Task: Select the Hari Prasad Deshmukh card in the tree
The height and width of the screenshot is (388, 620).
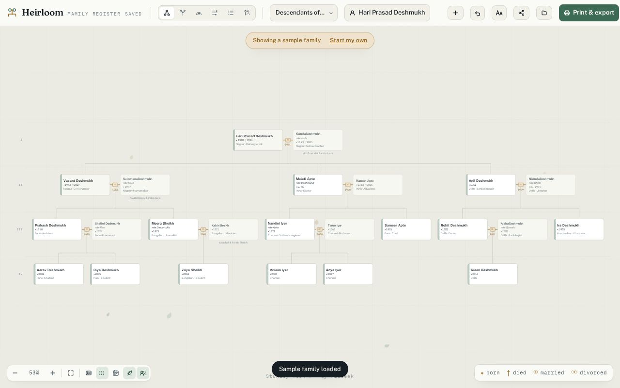Action: tap(258, 140)
